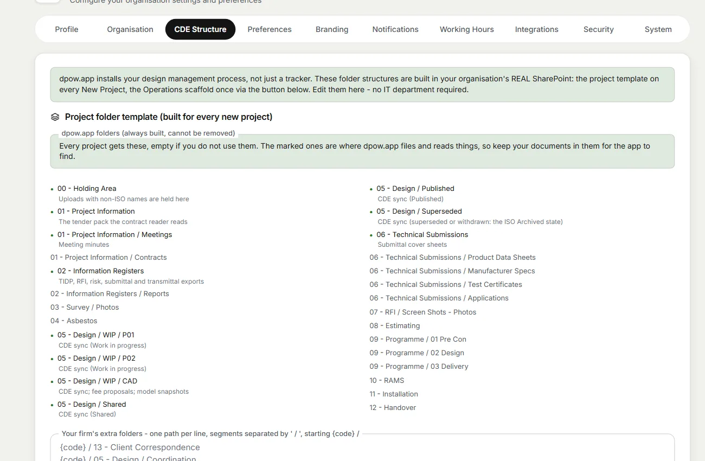Viewport: 705px width, 461px height.
Task: Select 'Technical Submissions / Test Certificates' entry
Action: tap(446, 285)
